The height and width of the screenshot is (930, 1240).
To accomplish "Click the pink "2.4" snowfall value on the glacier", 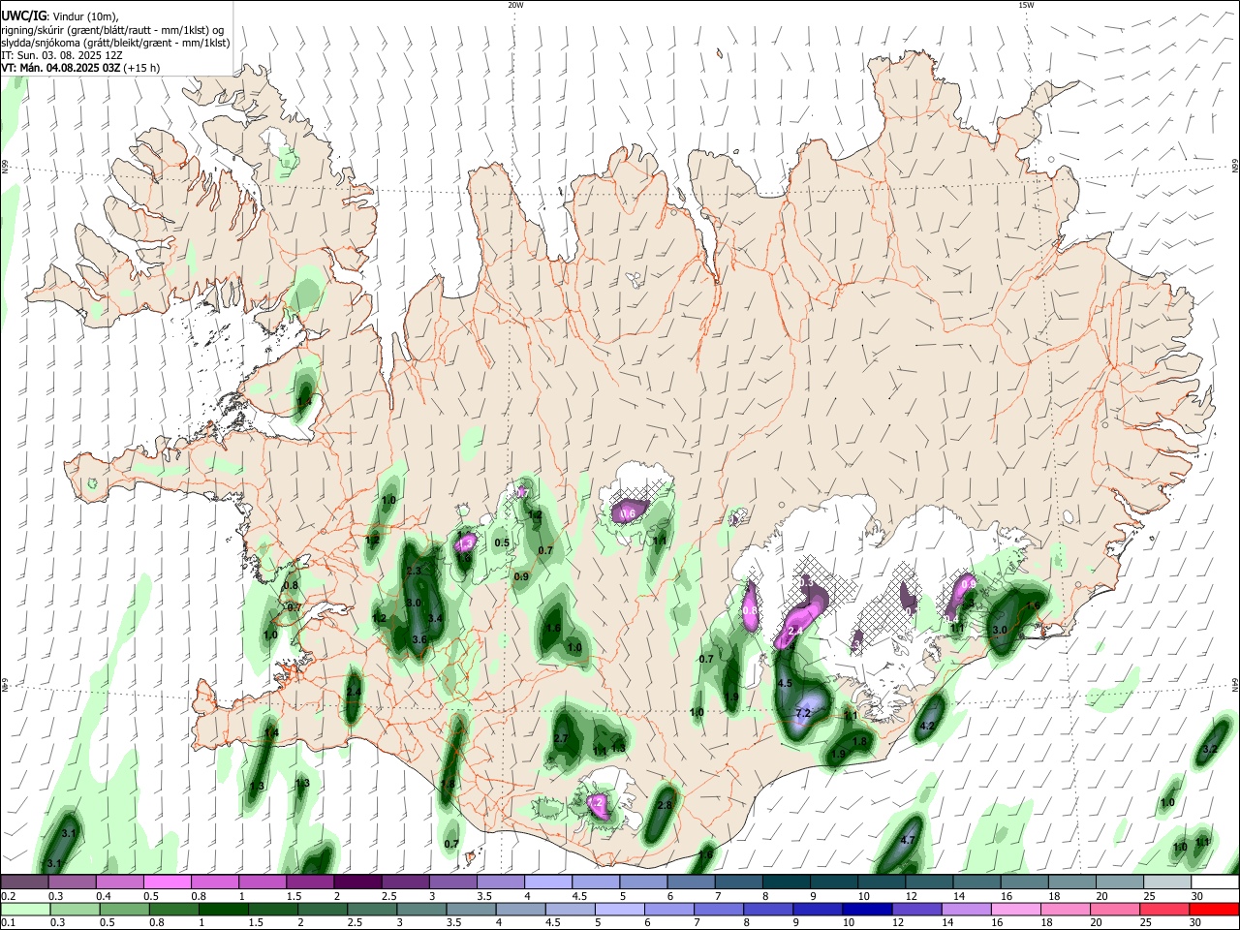I will (x=795, y=632).
